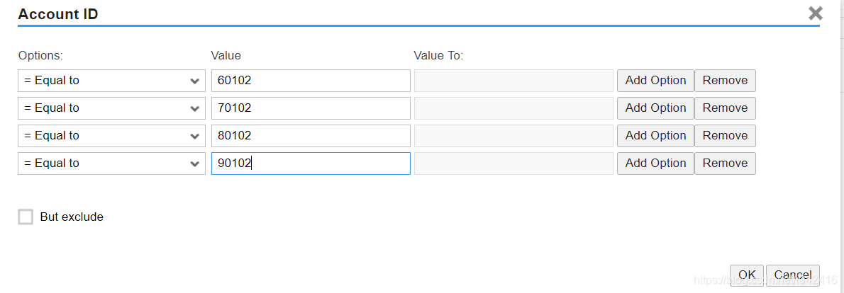Cancel the Account ID dialog

(x=793, y=275)
